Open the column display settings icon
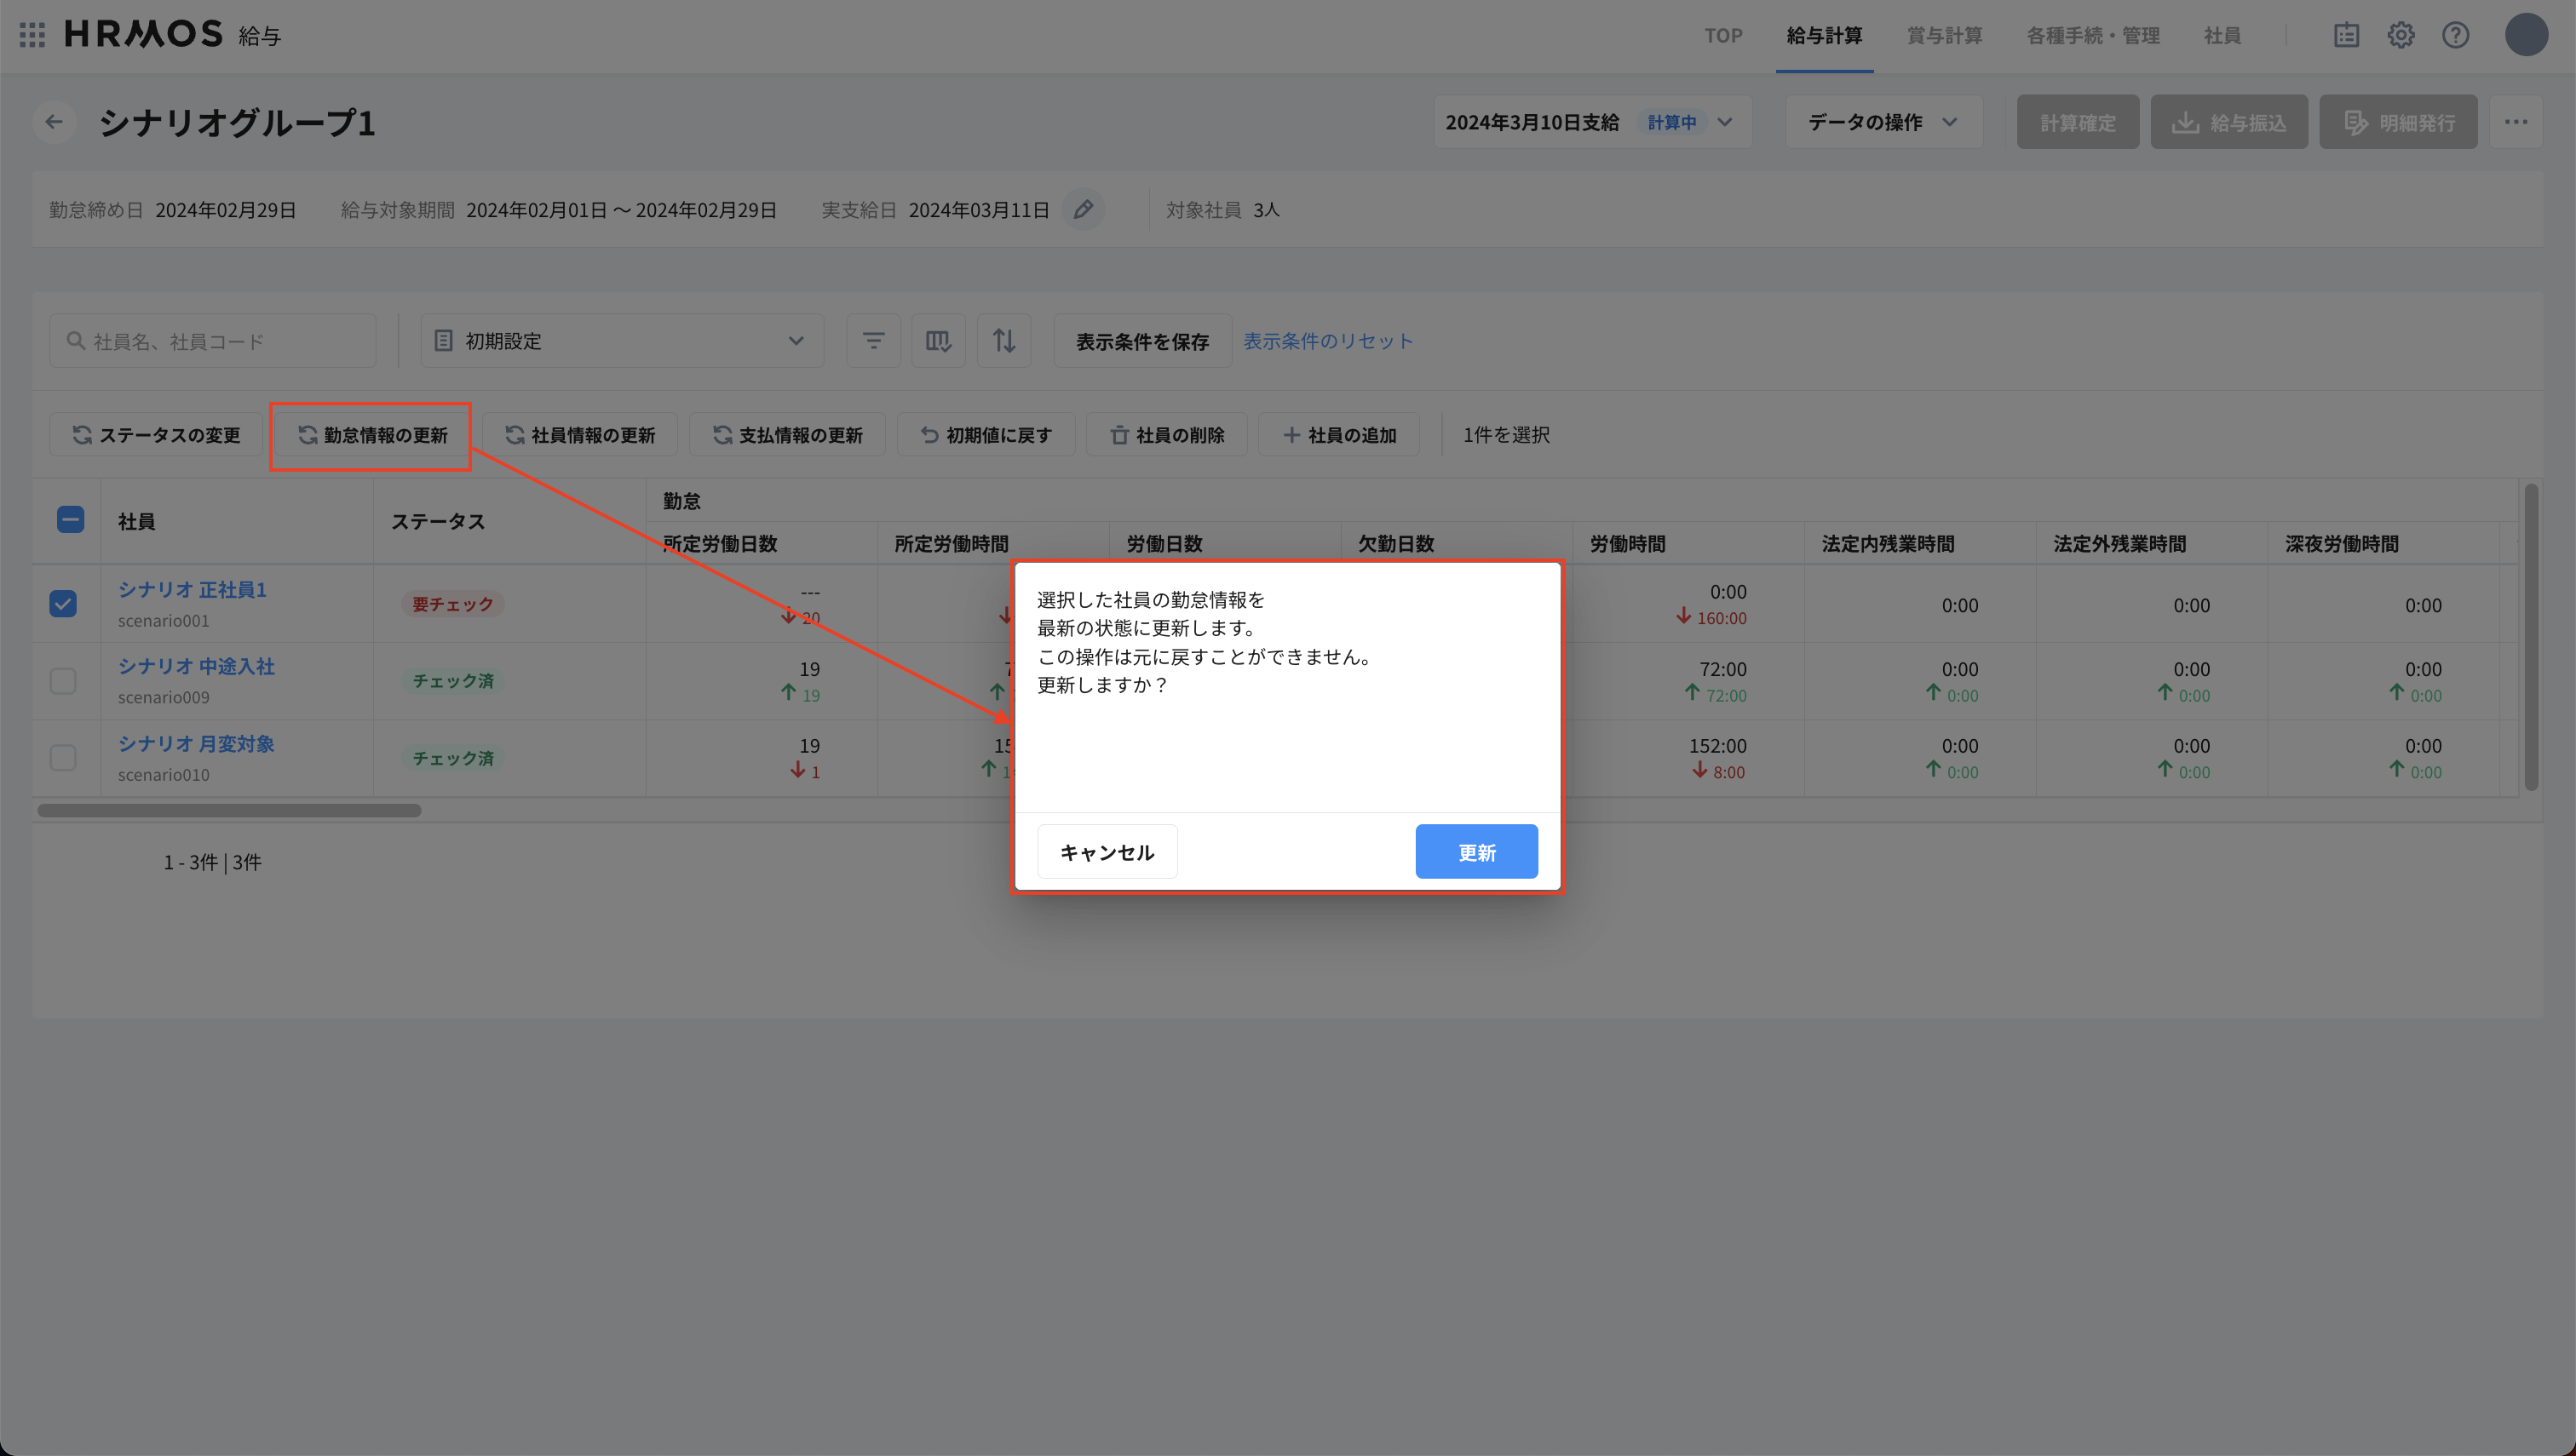 937,340
